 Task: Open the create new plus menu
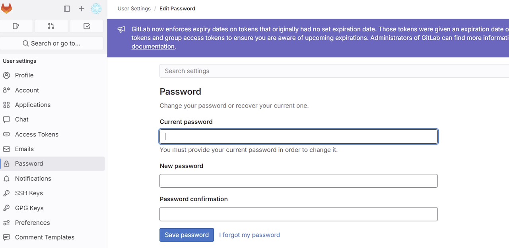[82, 9]
